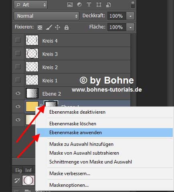Lock image pixels brush icon

tap(49, 27)
